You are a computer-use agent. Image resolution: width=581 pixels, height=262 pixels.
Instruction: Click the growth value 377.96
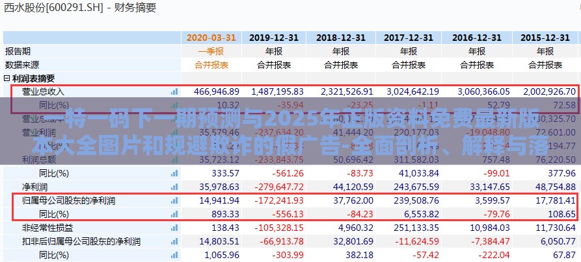point(562,173)
